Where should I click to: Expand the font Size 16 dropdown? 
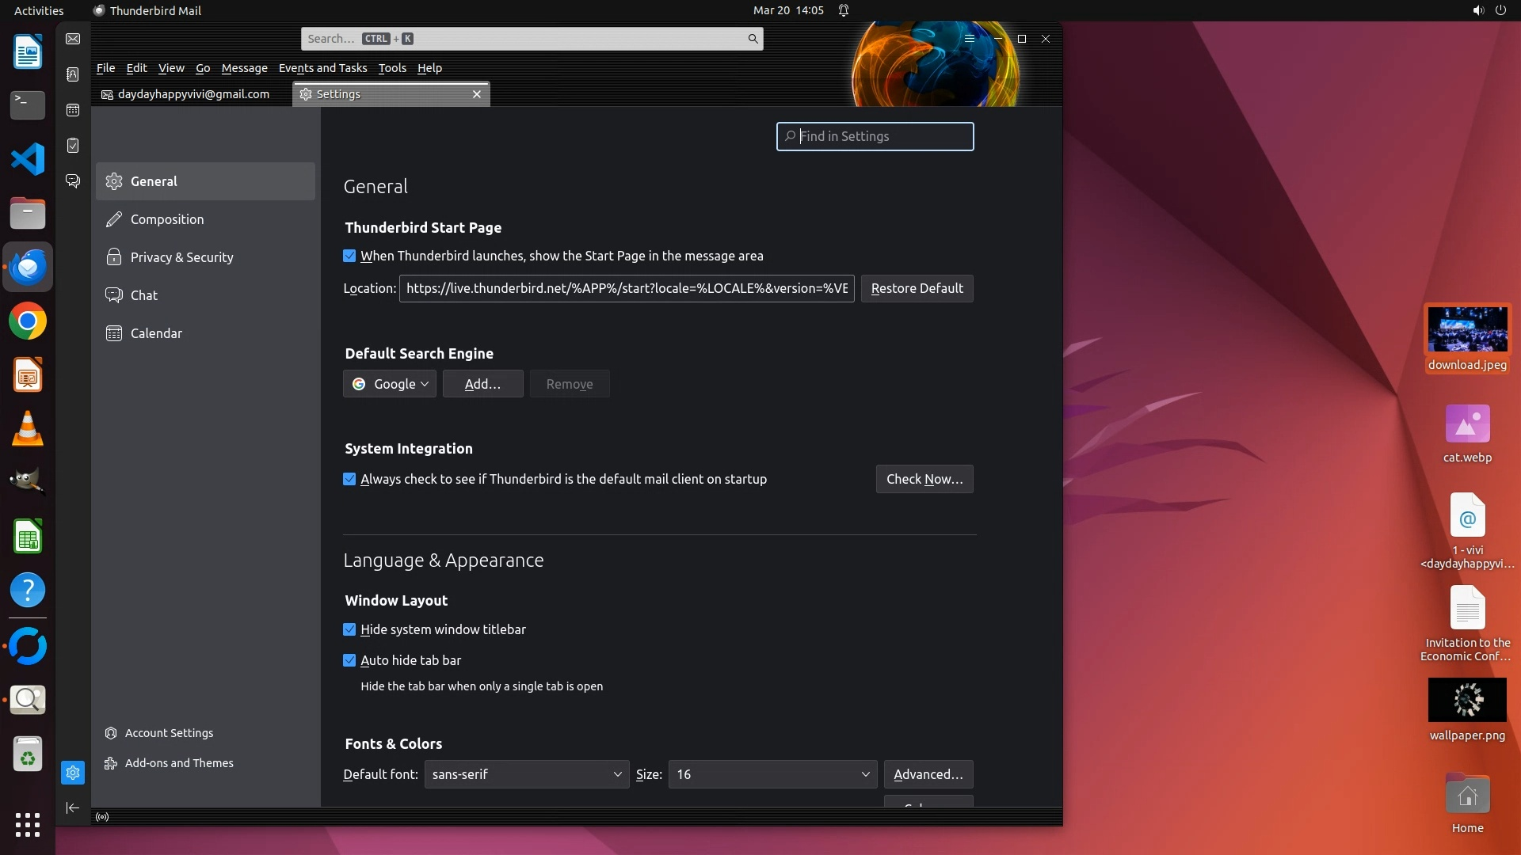point(772,774)
